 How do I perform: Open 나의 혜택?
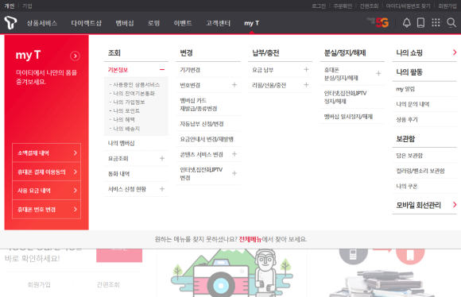click(x=124, y=120)
